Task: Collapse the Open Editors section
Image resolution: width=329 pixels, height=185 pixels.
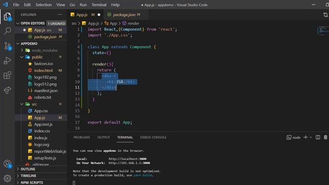Action: [41, 23]
